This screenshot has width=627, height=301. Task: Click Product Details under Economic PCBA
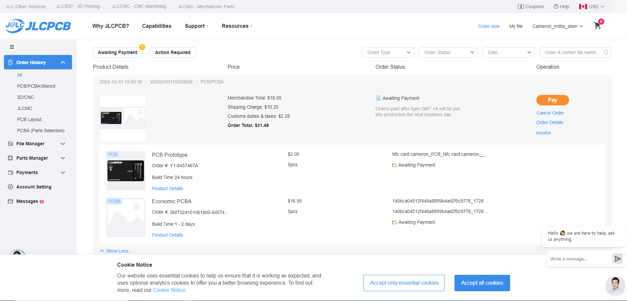point(167,235)
